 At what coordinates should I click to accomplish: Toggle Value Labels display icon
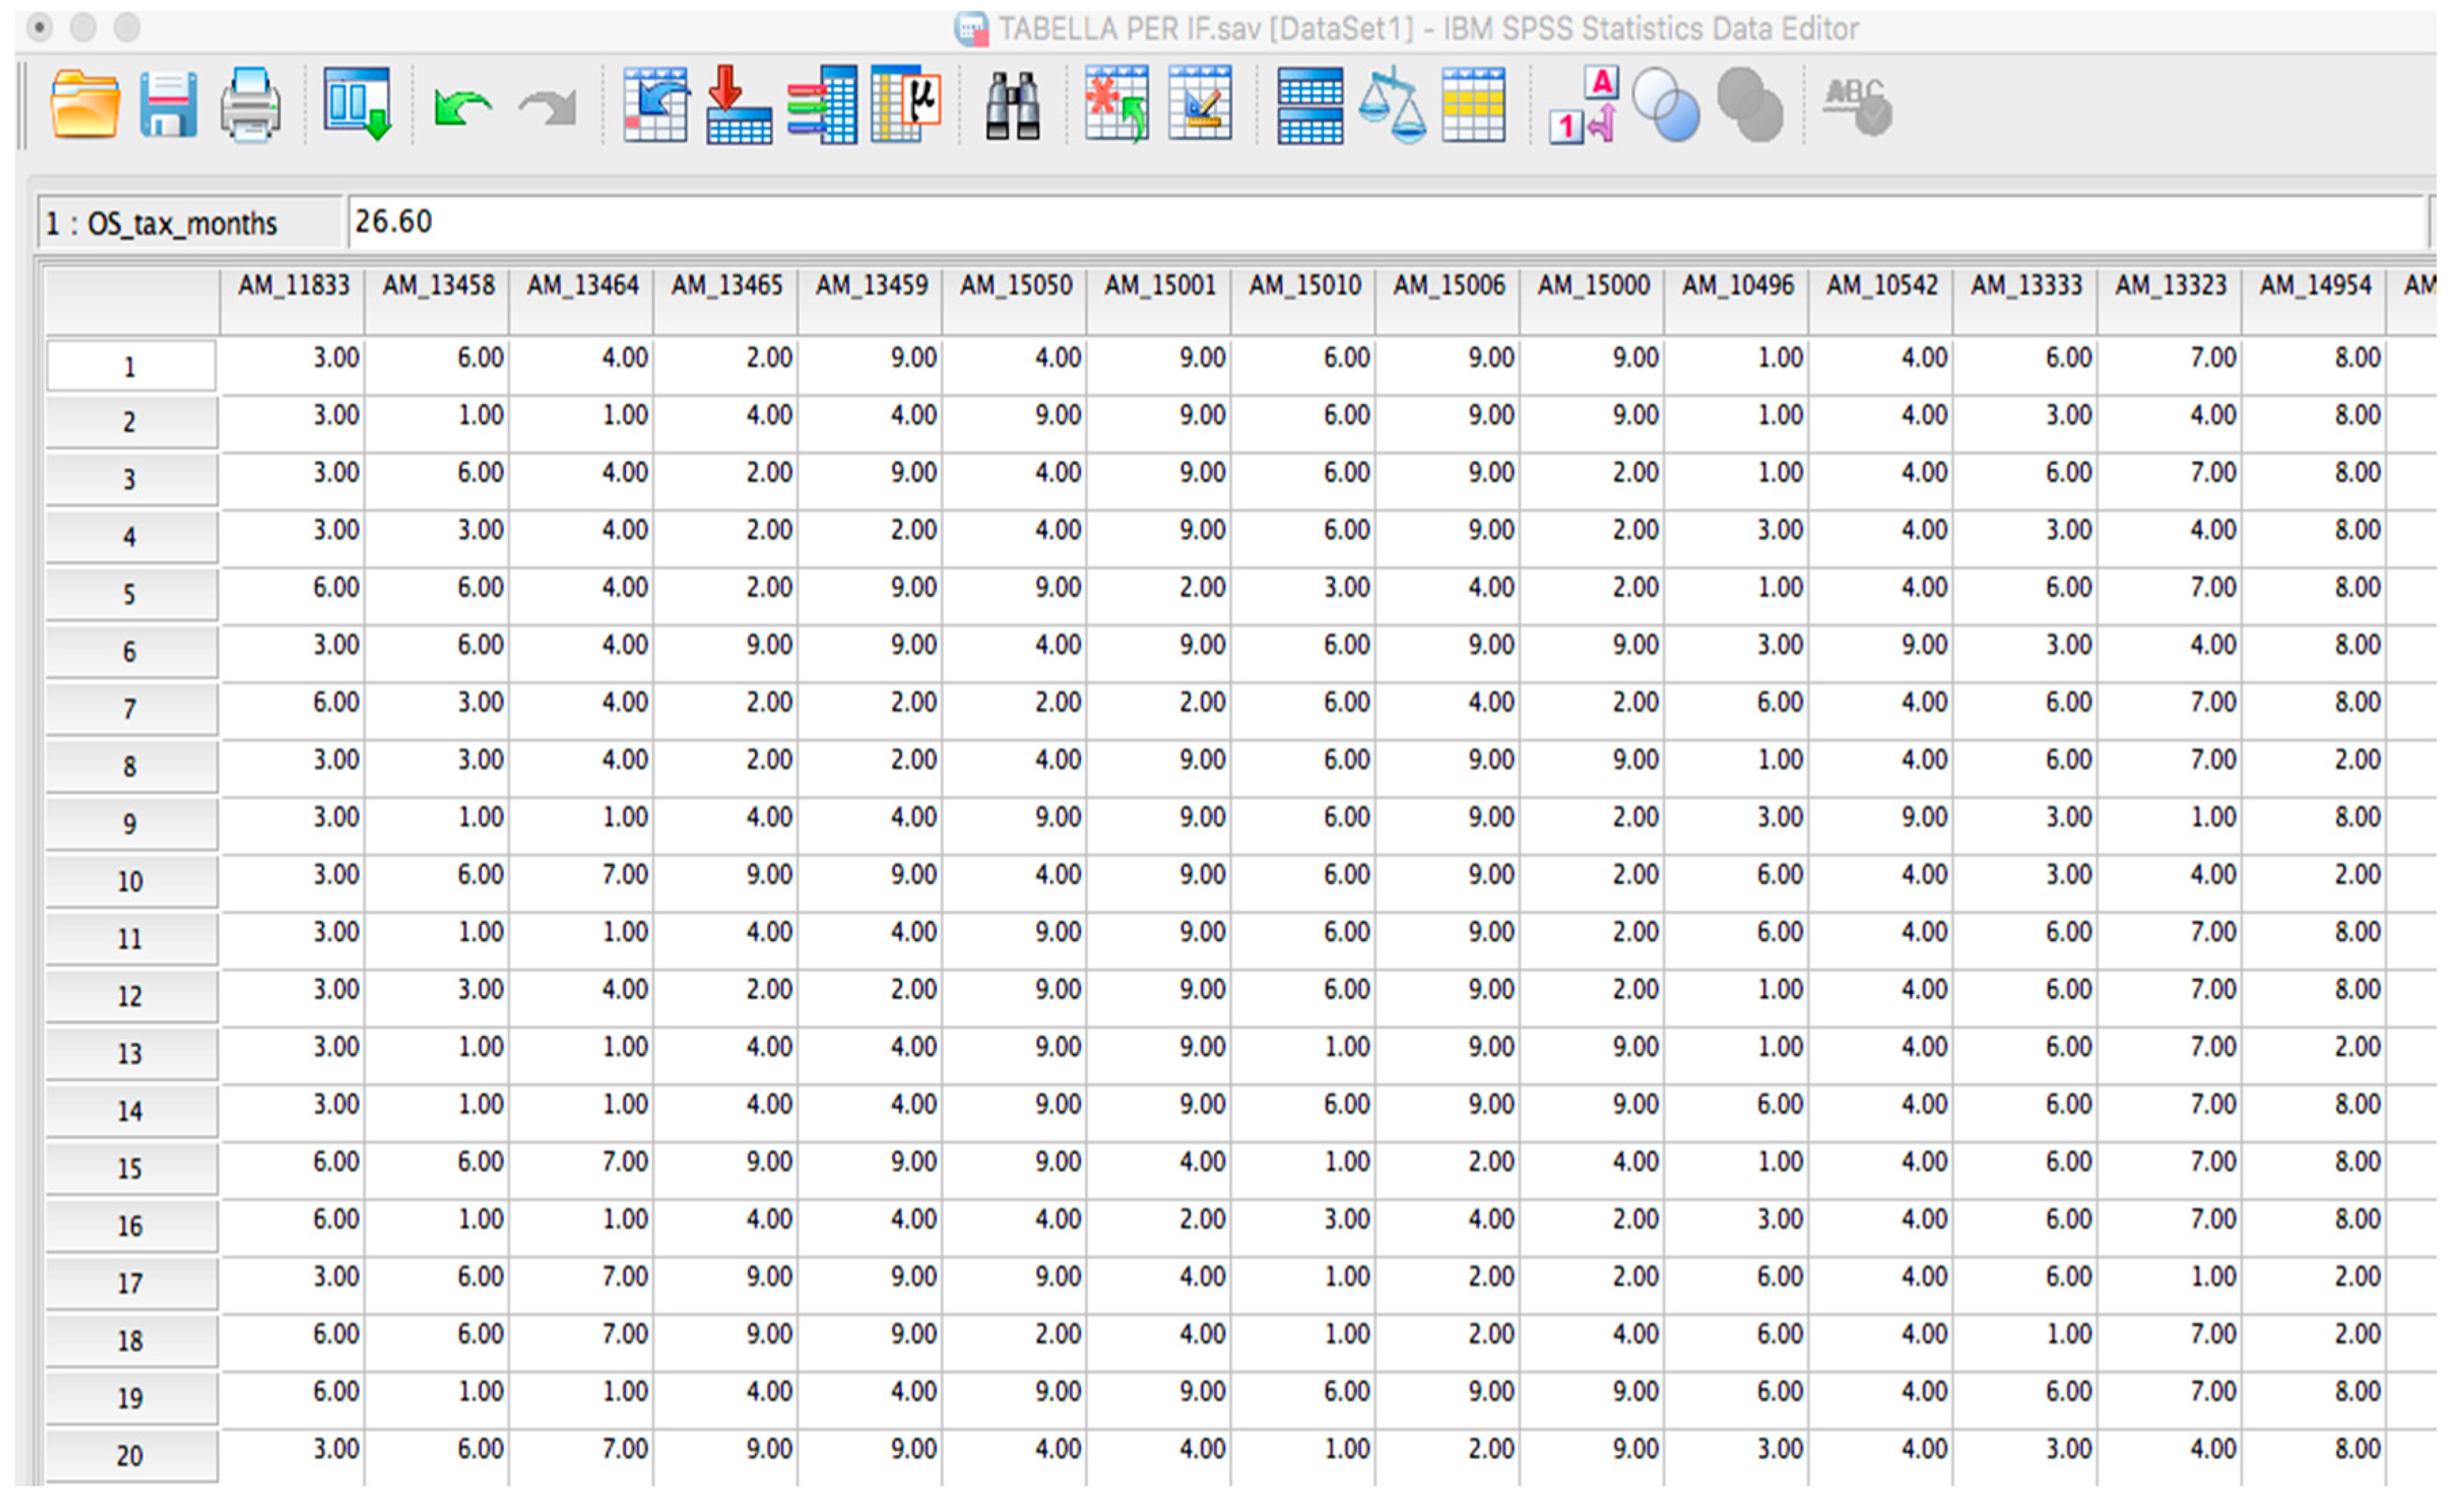click(1583, 104)
